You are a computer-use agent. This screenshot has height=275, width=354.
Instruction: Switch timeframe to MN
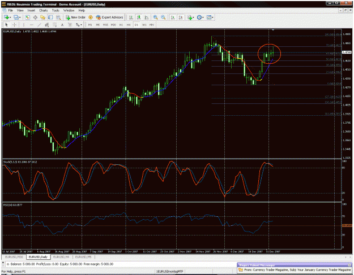tap(151, 25)
